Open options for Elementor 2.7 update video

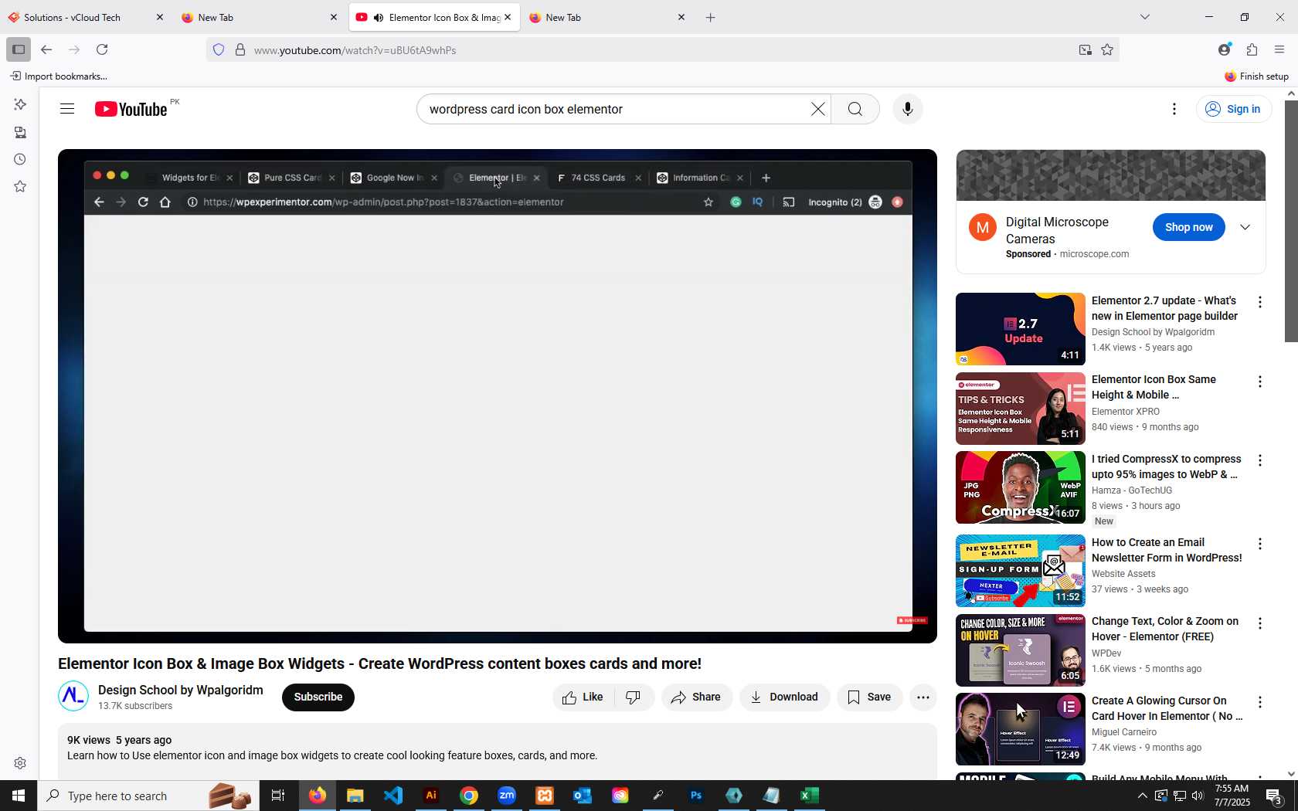click(x=1260, y=302)
